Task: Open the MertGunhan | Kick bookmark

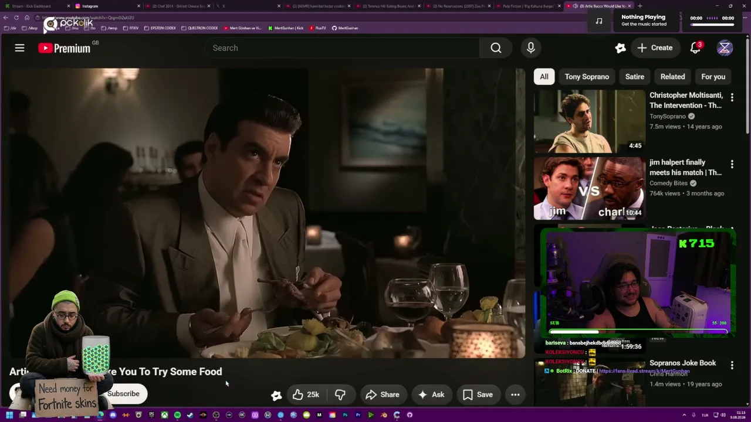Action: [x=286, y=28]
